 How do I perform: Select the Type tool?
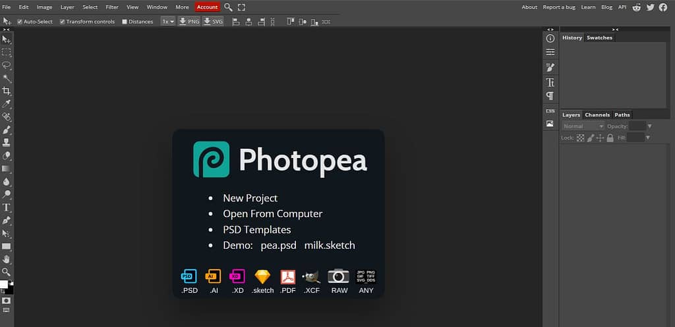coord(7,207)
